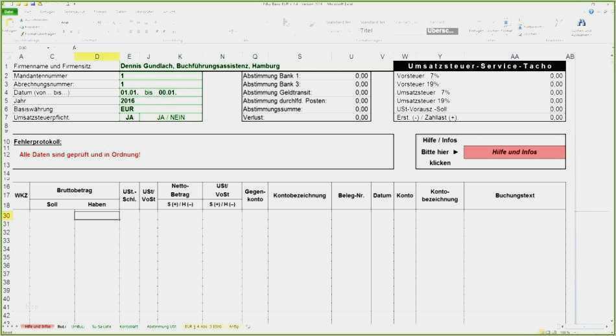
Task: Select row 30 header
Action: [x=6, y=216]
